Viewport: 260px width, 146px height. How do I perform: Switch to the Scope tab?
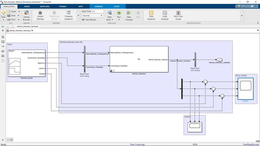point(116,6)
